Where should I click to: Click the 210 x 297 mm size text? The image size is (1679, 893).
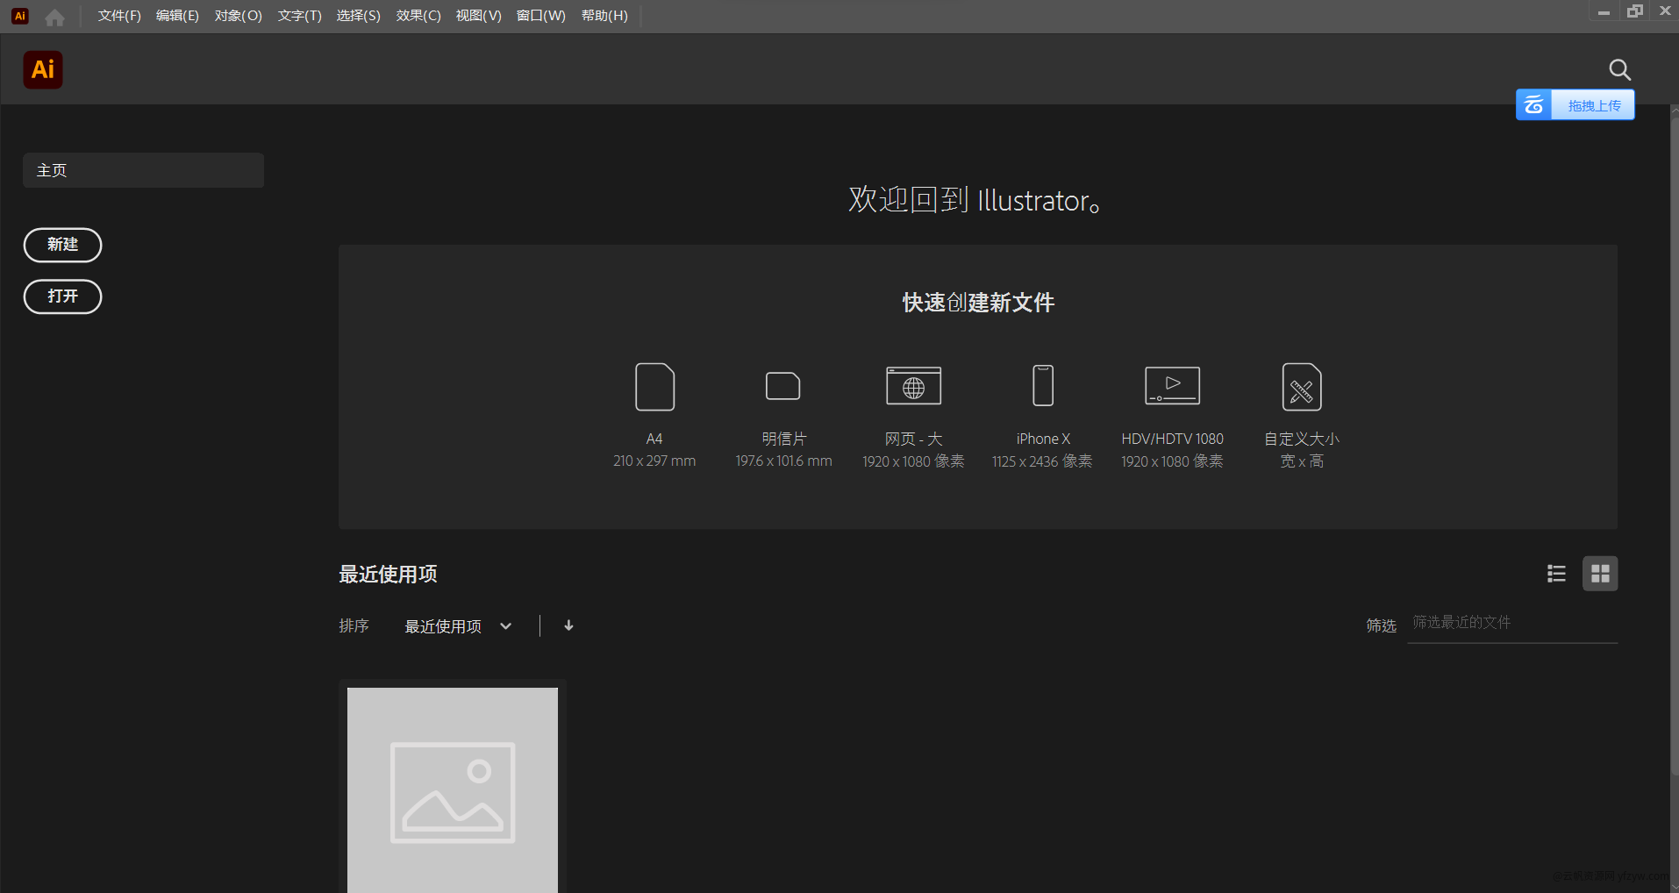click(x=654, y=461)
